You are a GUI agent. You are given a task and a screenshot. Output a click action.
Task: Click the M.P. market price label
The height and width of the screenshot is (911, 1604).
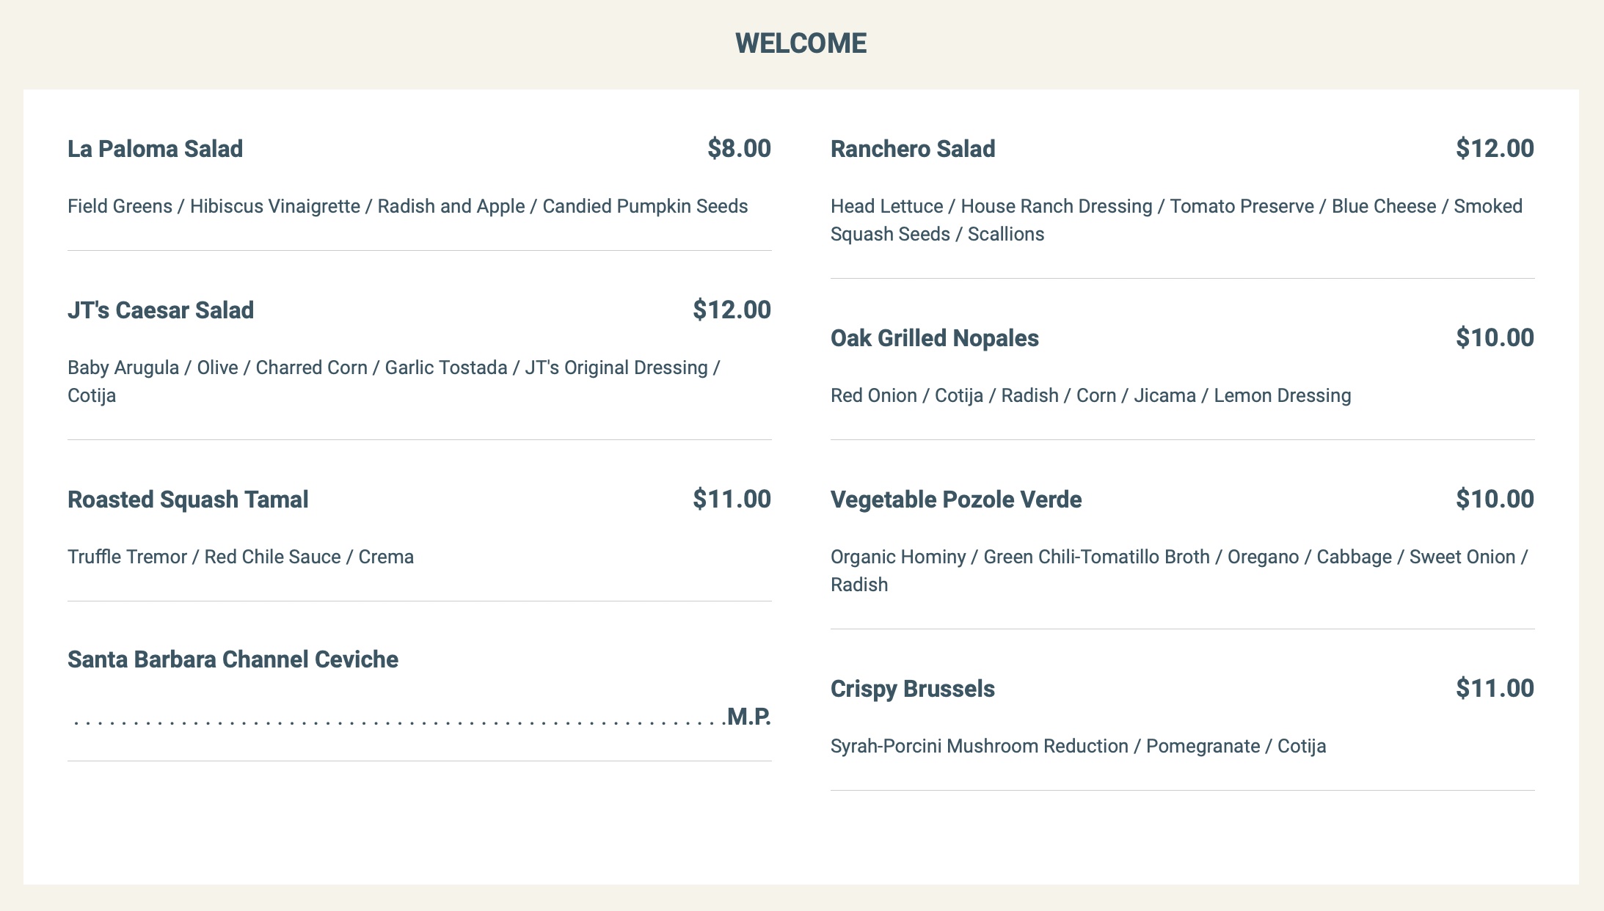pyautogui.click(x=748, y=717)
